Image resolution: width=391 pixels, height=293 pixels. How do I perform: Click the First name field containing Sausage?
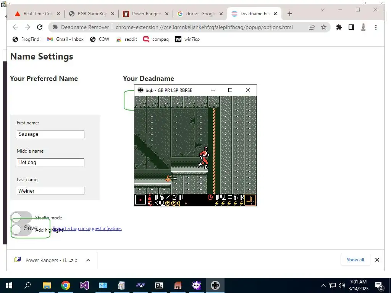tap(51, 134)
